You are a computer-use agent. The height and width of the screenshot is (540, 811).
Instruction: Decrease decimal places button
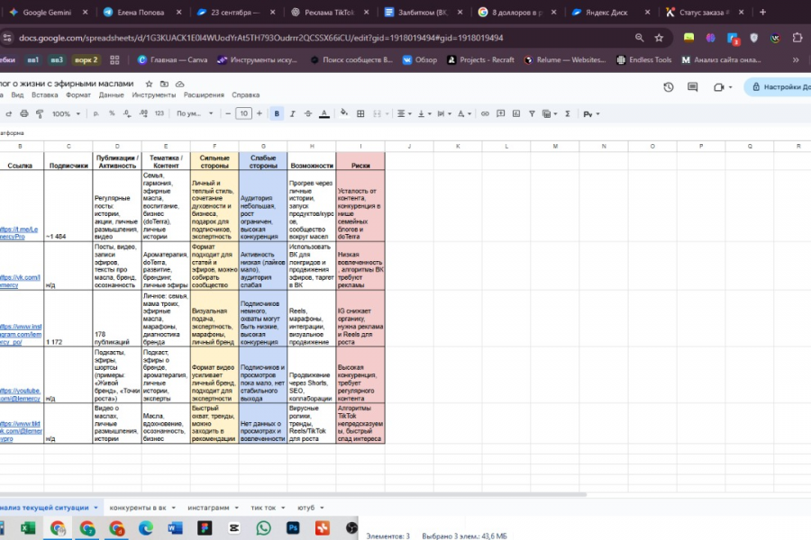[x=127, y=113]
